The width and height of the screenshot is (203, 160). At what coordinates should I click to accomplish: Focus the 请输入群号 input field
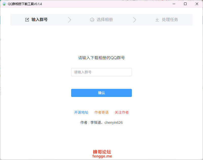point(101,72)
